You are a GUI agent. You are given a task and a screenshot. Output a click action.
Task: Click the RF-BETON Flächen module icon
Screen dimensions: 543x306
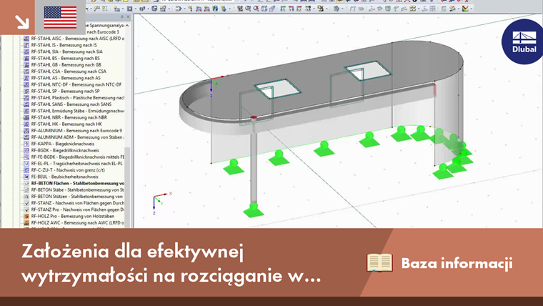point(26,183)
